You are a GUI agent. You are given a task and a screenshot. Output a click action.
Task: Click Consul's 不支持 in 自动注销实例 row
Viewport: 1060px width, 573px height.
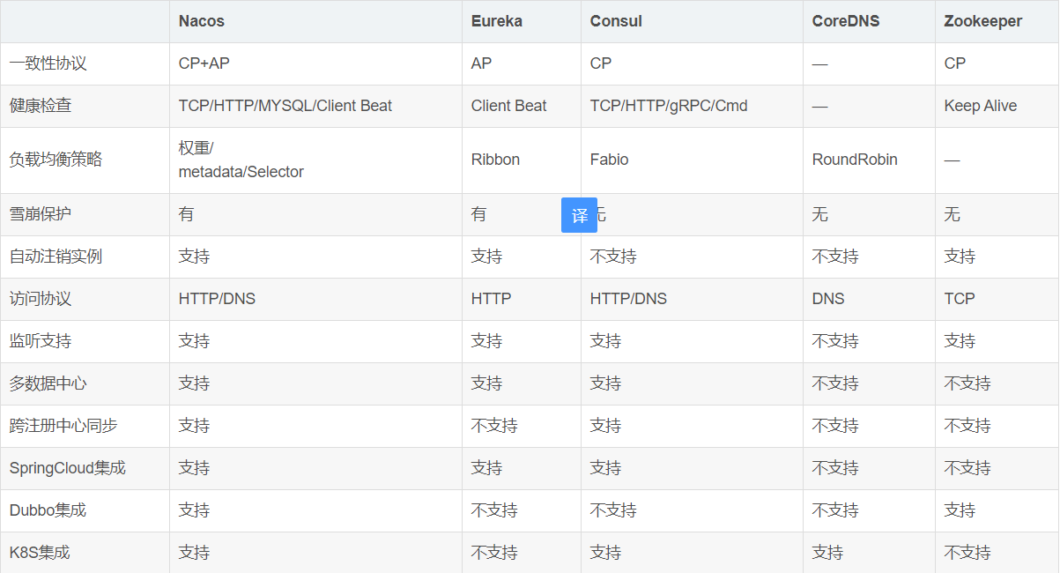pyautogui.click(x=613, y=257)
